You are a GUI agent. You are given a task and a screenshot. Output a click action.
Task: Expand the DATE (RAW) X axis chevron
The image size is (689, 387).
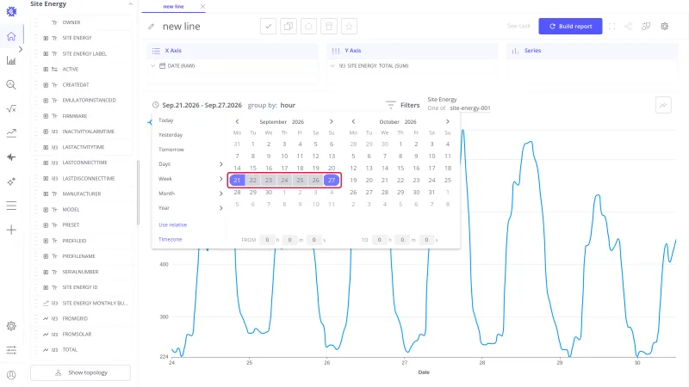(153, 66)
